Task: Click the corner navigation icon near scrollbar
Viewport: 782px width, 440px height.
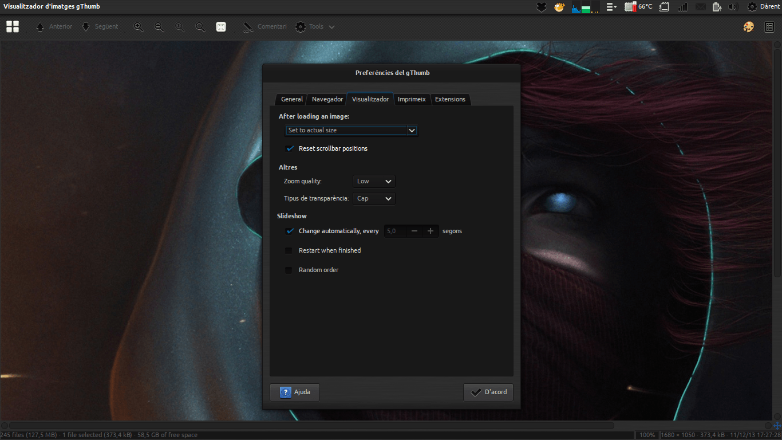Action: (777, 426)
